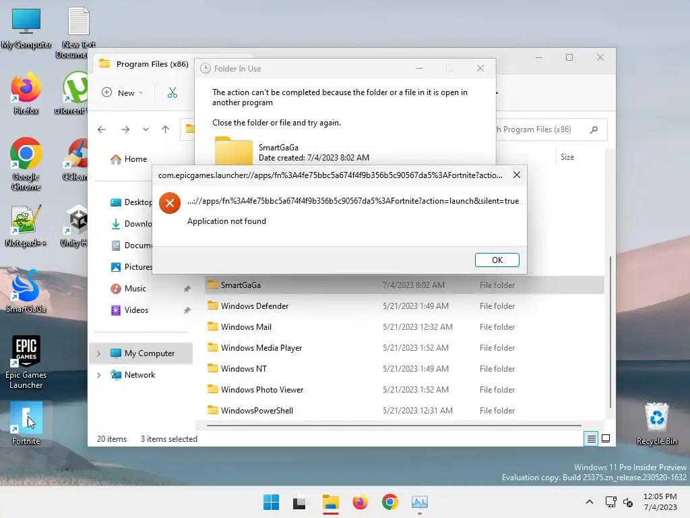This screenshot has height=518, width=690.
Task: Unpin Music using its pin icon
Action: (x=187, y=289)
